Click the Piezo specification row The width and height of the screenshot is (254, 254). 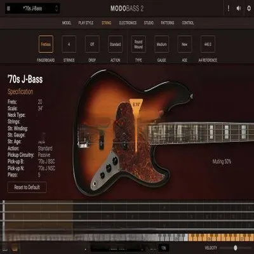point(24,175)
